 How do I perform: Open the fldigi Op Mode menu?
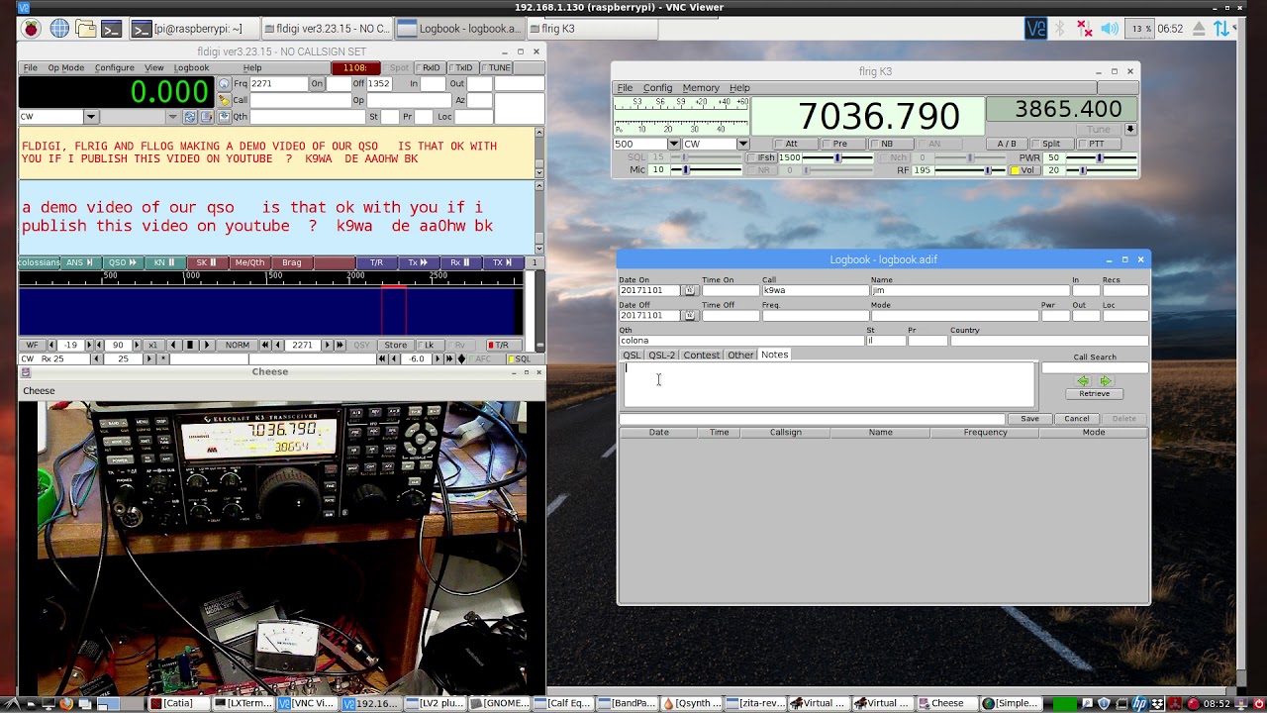coord(66,67)
